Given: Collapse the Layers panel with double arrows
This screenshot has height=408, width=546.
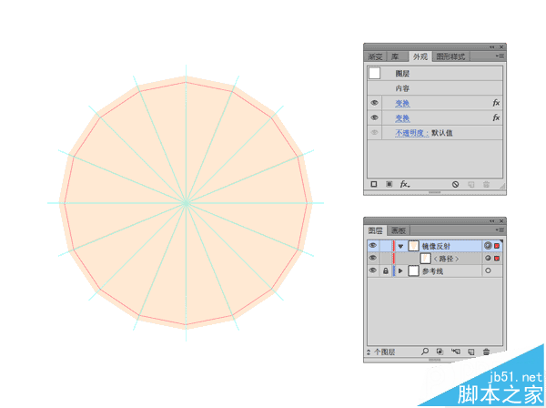Looking at the screenshot, I should (491, 221).
